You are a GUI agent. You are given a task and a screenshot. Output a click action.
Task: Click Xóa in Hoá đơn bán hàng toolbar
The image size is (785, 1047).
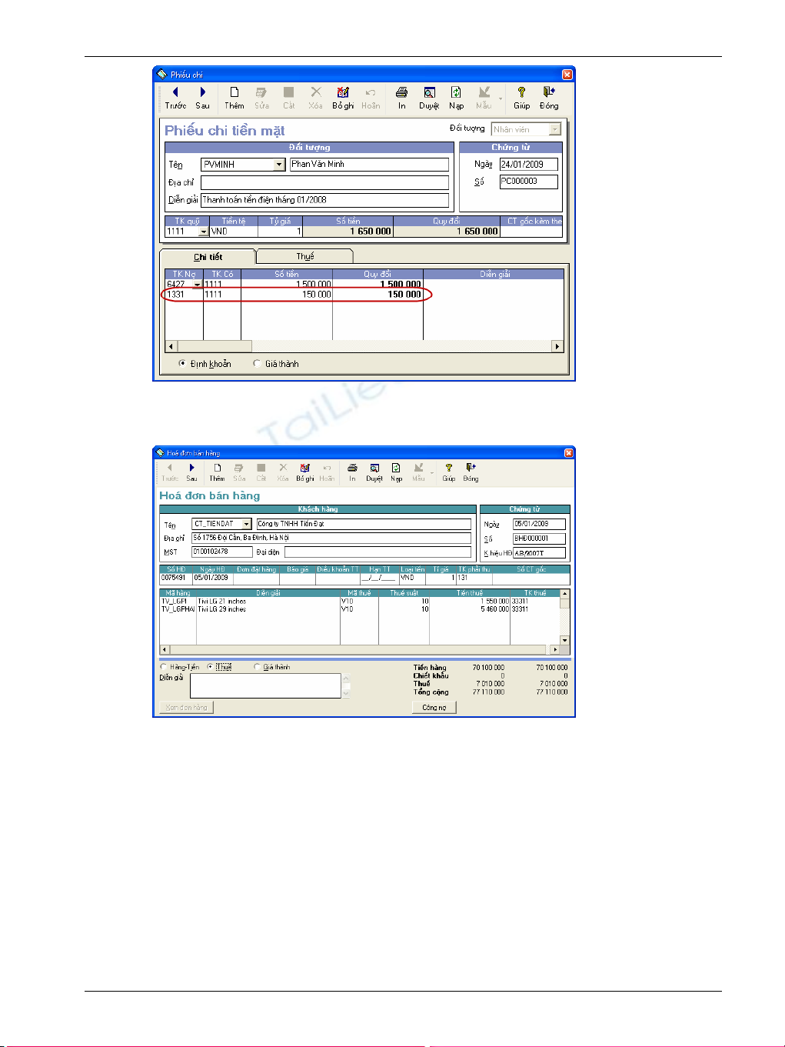(283, 472)
